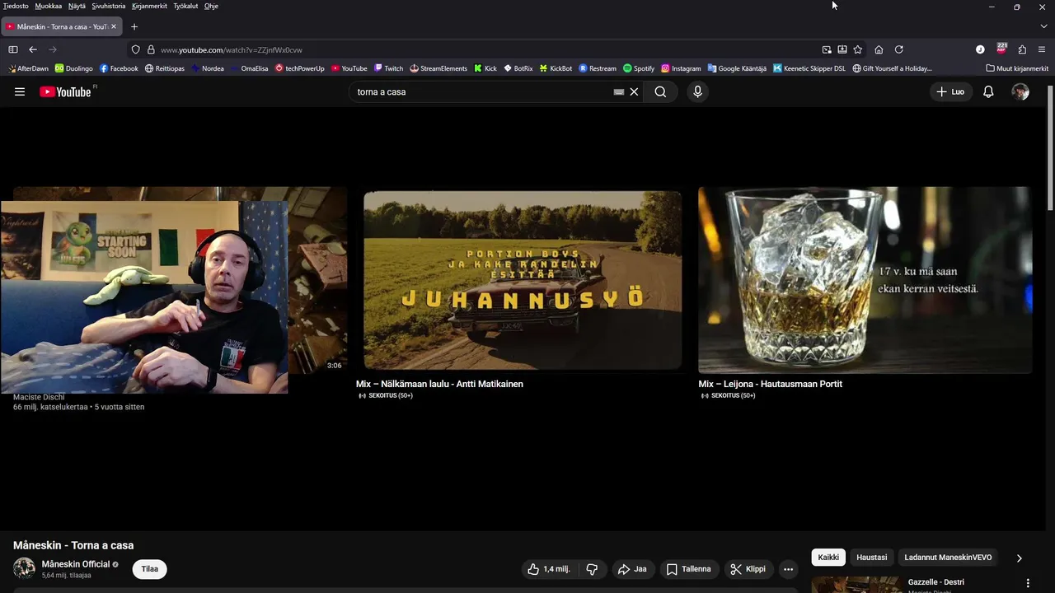Open the Måneskin Official channel avatar

(24, 568)
